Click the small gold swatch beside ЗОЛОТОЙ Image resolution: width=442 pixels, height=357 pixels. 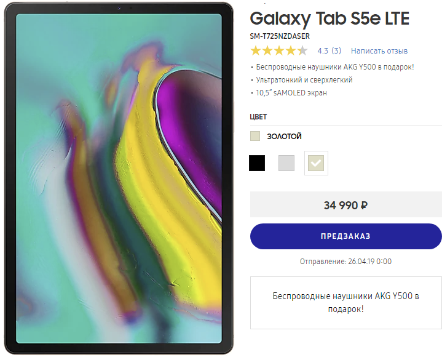(255, 136)
